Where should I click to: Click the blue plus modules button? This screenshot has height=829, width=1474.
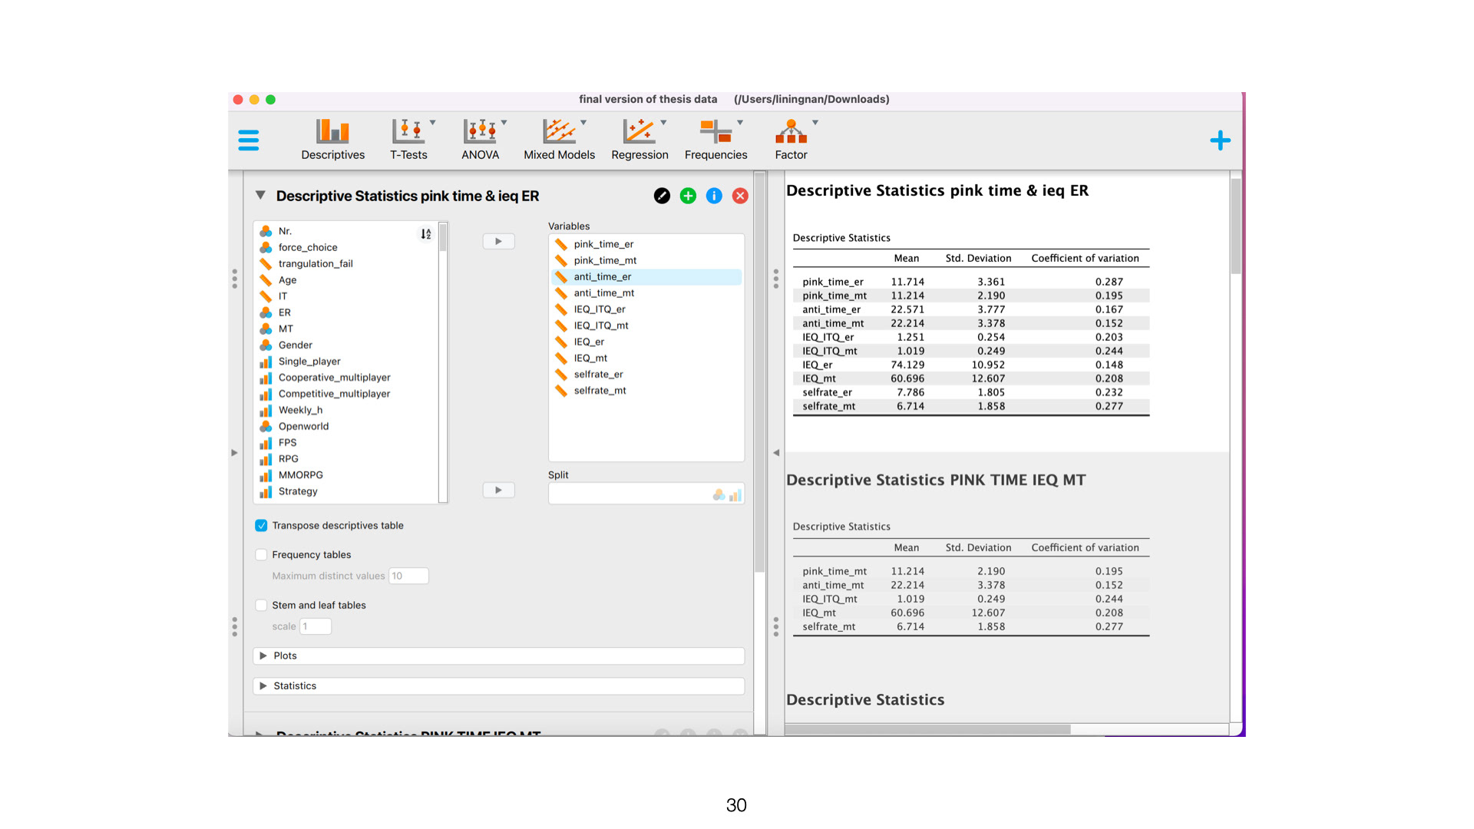[x=1220, y=140]
